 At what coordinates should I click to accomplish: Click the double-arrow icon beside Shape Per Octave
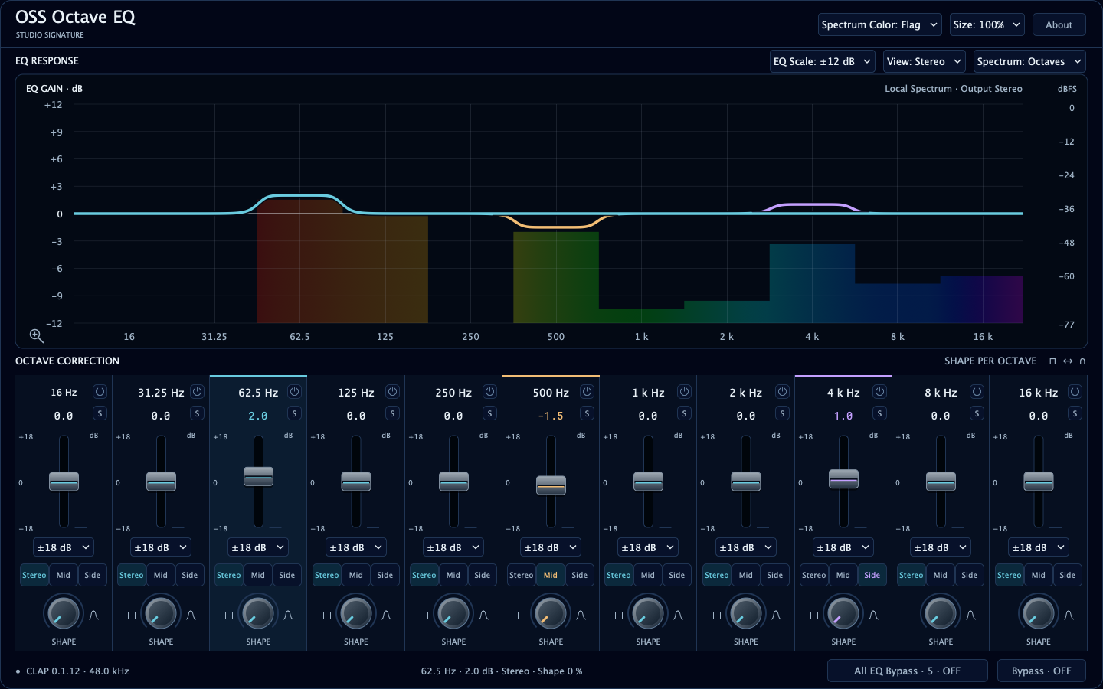click(x=1068, y=361)
